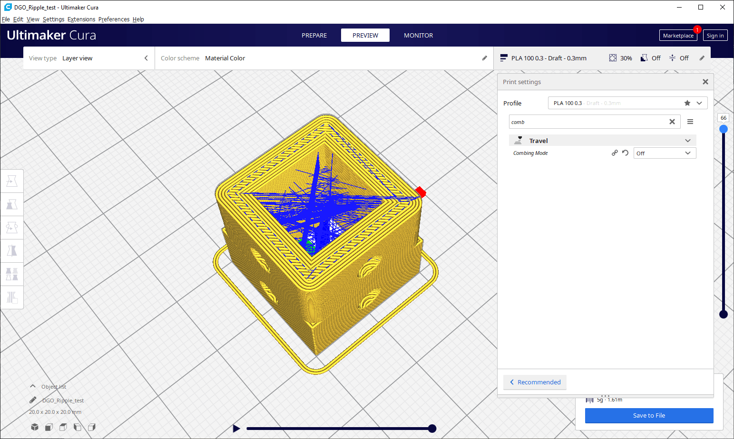Screen dimensions: 734x439
Task: Open the Preferences menu
Action: [114, 19]
